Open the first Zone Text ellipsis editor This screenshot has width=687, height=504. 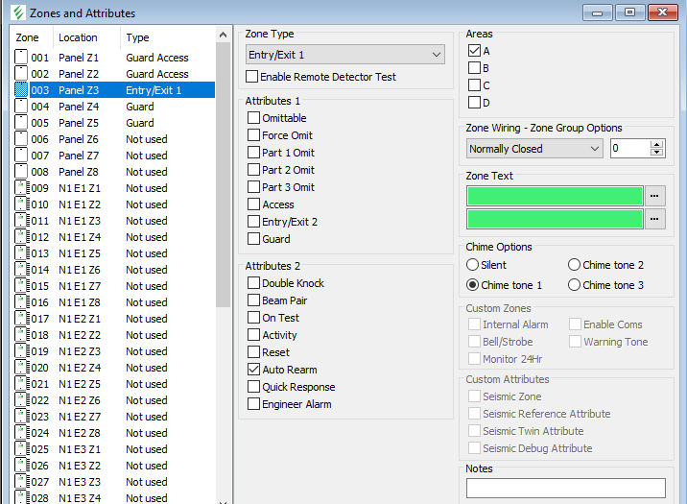click(654, 195)
